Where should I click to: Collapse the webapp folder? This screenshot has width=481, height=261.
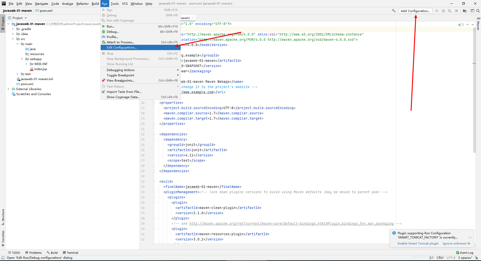click(x=22, y=59)
